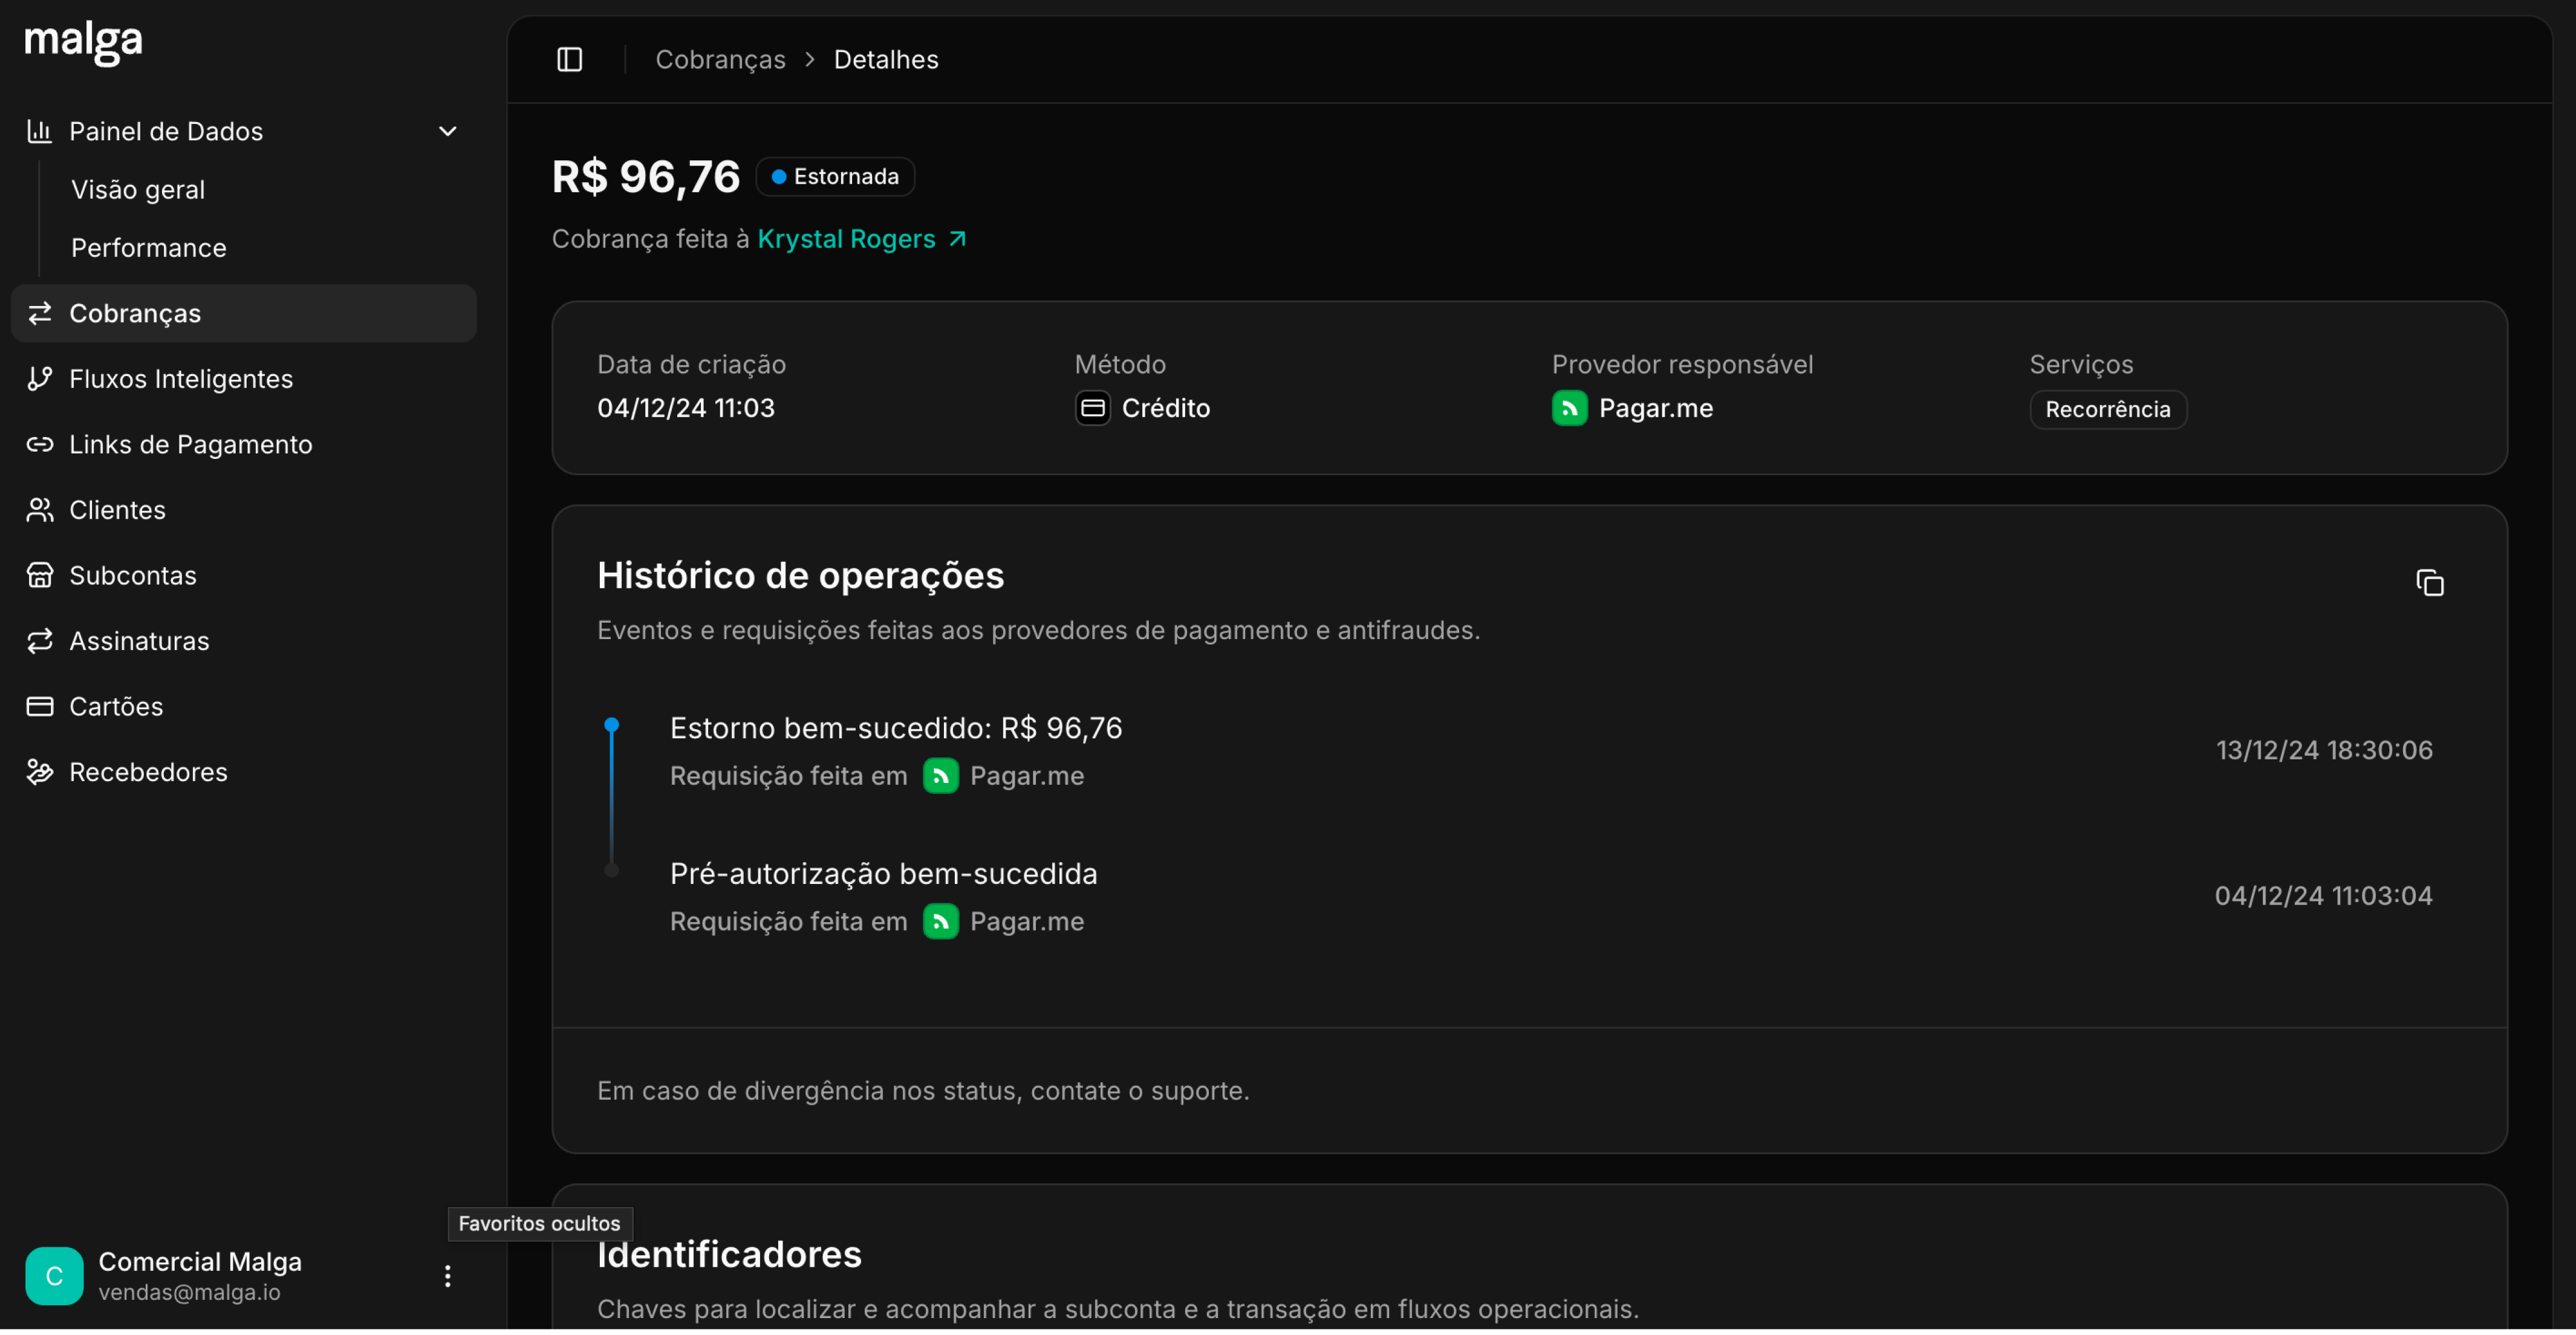This screenshot has height=1335, width=2576.
Task: Click Cobranças breadcrumb link
Action: [x=720, y=60]
